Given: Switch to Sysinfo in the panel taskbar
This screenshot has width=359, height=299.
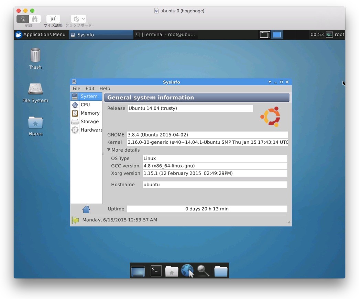Looking at the screenshot, I should tap(101, 35).
